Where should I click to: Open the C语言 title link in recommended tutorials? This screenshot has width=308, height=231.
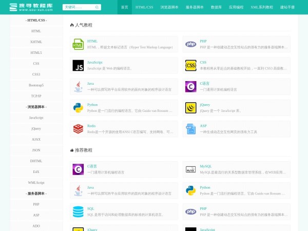pyautogui.click(x=91, y=166)
